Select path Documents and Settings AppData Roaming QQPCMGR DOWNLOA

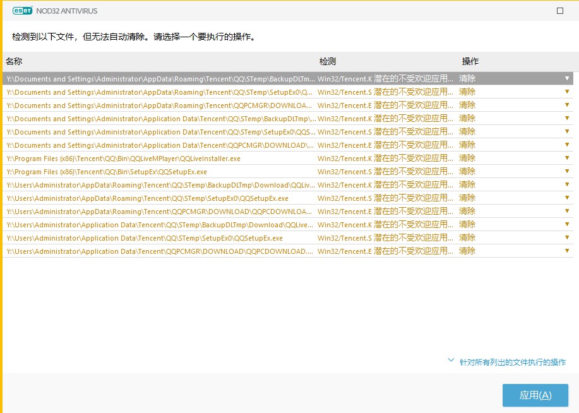coord(160,105)
